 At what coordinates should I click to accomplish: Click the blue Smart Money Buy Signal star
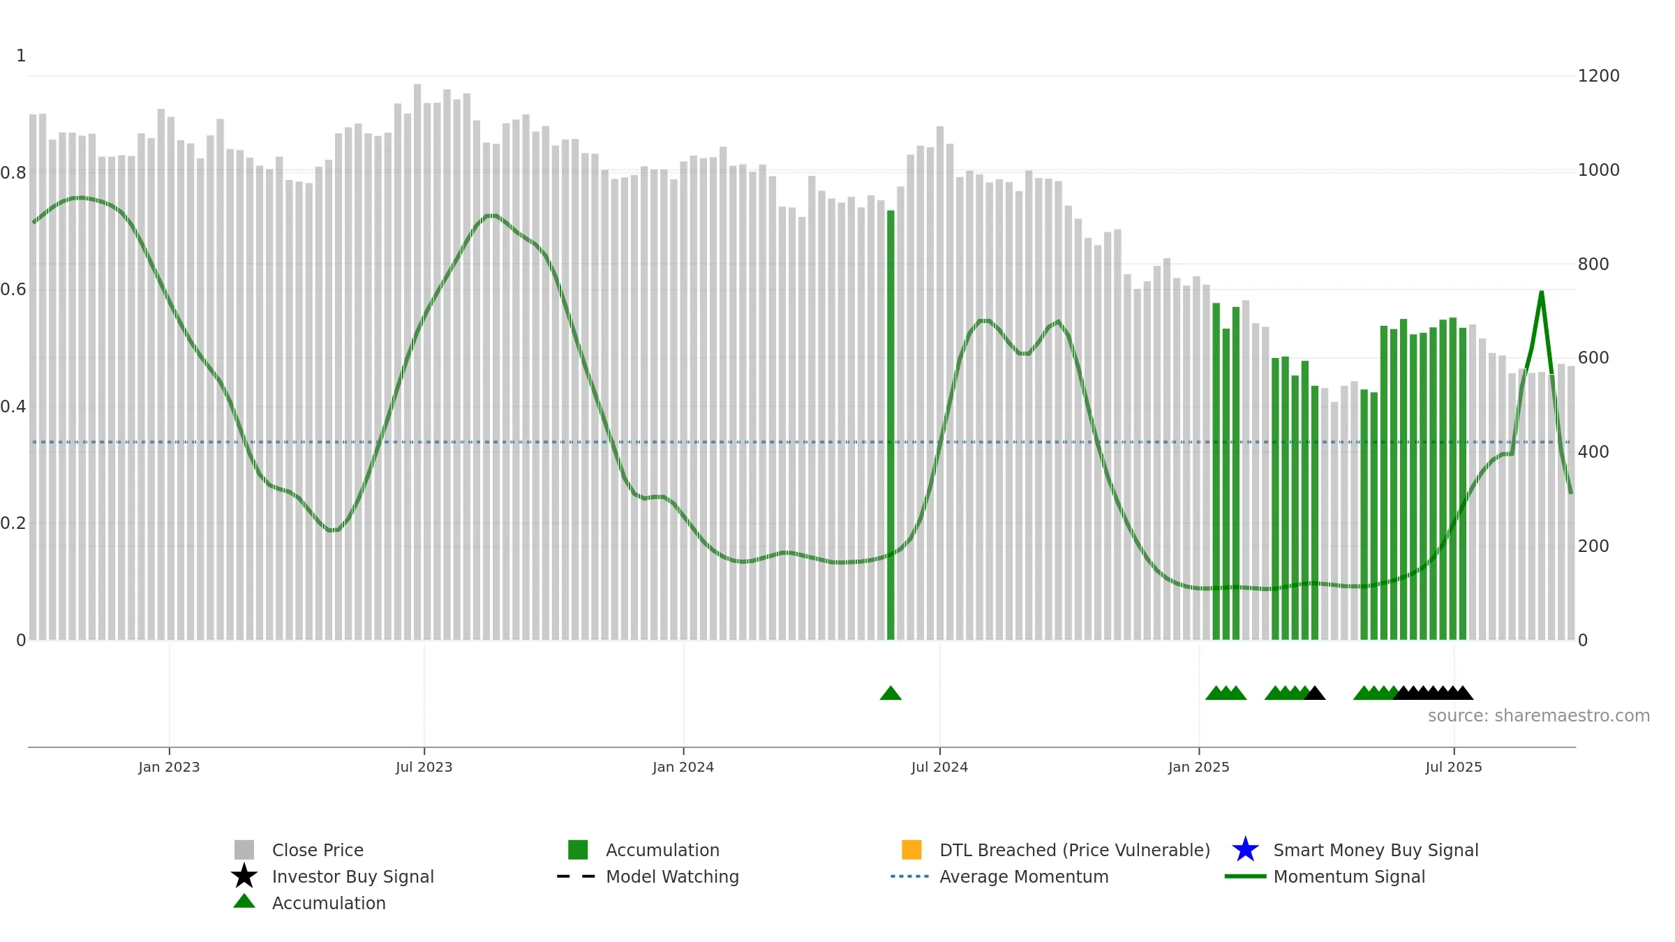point(1245,850)
